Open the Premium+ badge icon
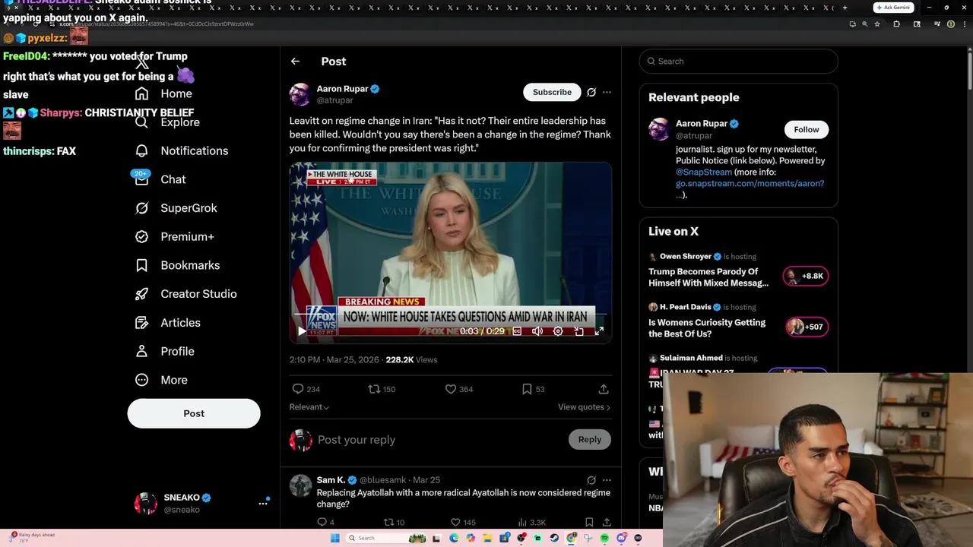Image resolution: width=973 pixels, height=547 pixels. (x=141, y=236)
